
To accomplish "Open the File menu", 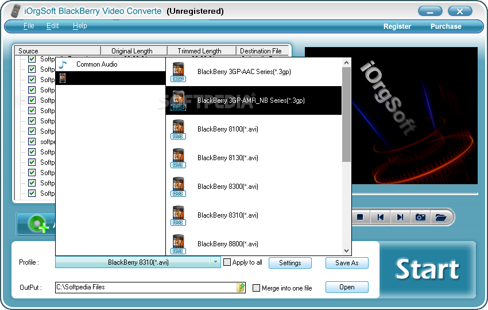I will click(29, 26).
